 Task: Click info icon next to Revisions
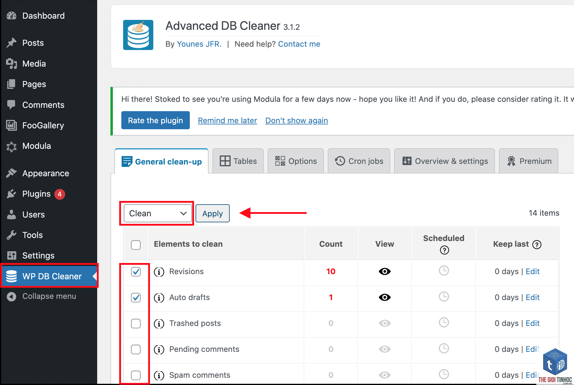tap(159, 272)
